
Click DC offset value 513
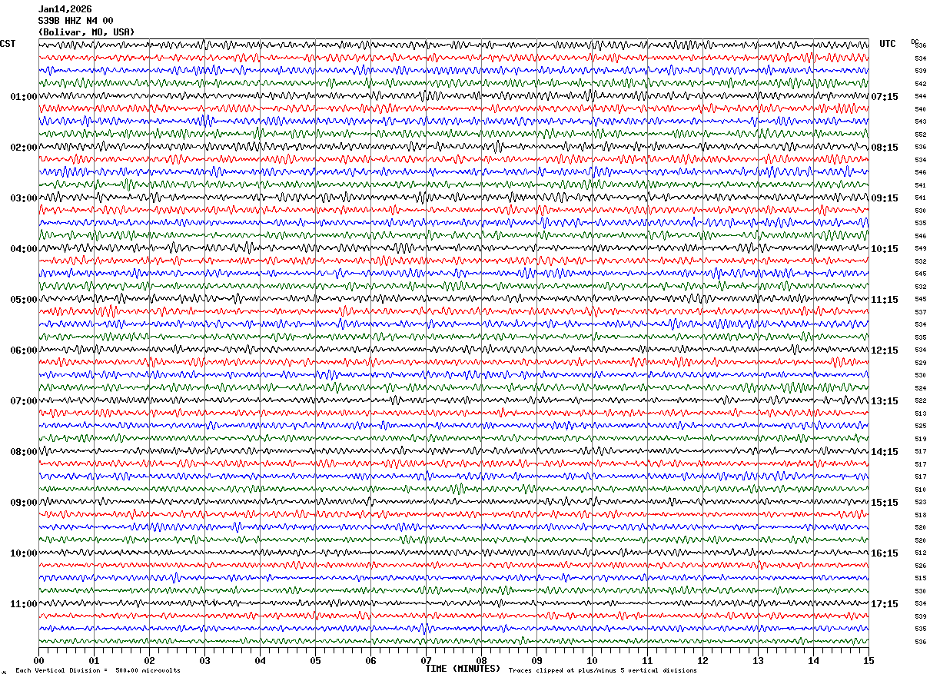click(920, 414)
